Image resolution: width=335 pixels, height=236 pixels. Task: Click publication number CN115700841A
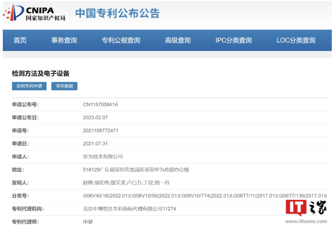[100, 105]
